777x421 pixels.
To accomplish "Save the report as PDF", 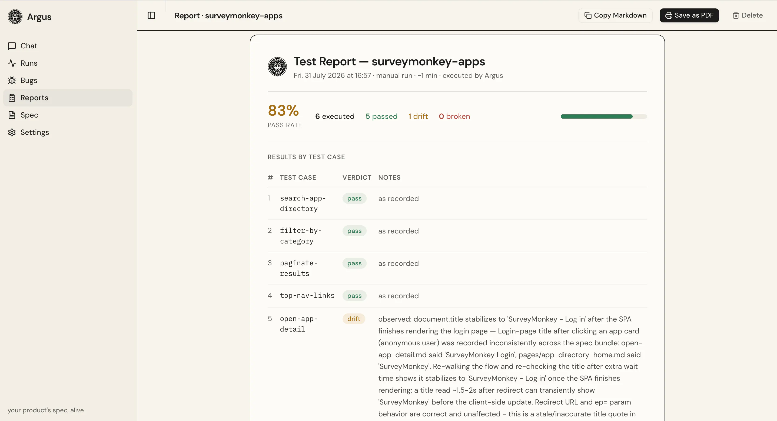I will click(689, 15).
